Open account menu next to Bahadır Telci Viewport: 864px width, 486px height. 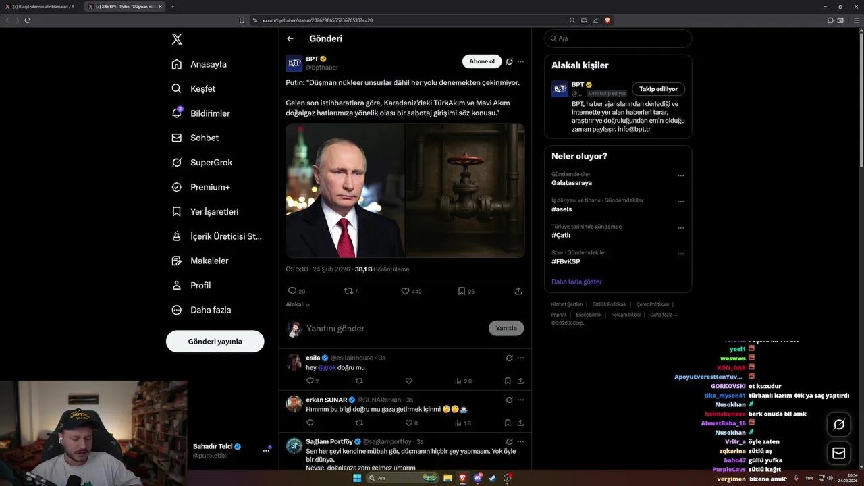coord(266,450)
